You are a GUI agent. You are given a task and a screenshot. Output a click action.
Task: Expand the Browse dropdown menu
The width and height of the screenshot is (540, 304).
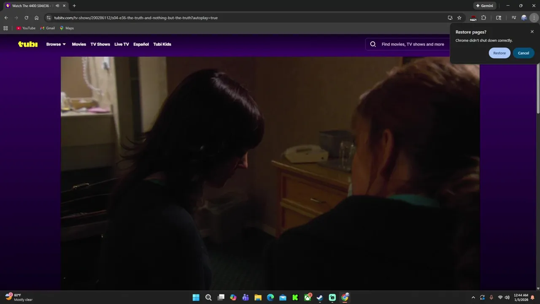coord(56,44)
